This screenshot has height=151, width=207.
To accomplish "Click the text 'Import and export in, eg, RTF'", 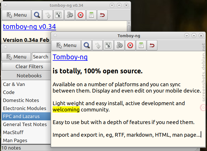I will [x=89, y=135].
